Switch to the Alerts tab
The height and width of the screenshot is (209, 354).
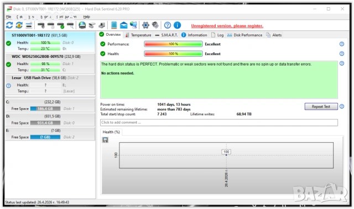tap(274, 35)
